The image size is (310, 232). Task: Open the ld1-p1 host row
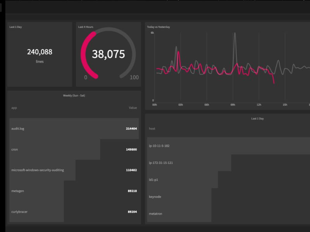[x=229, y=180]
